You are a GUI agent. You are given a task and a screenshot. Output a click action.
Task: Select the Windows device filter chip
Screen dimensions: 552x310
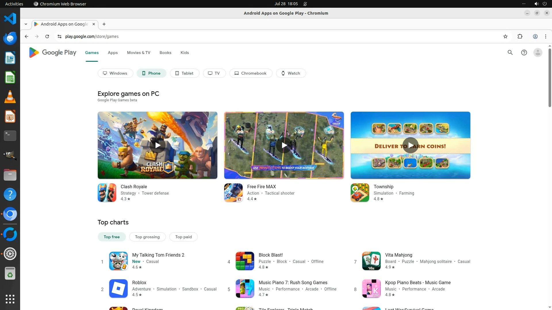(115, 73)
